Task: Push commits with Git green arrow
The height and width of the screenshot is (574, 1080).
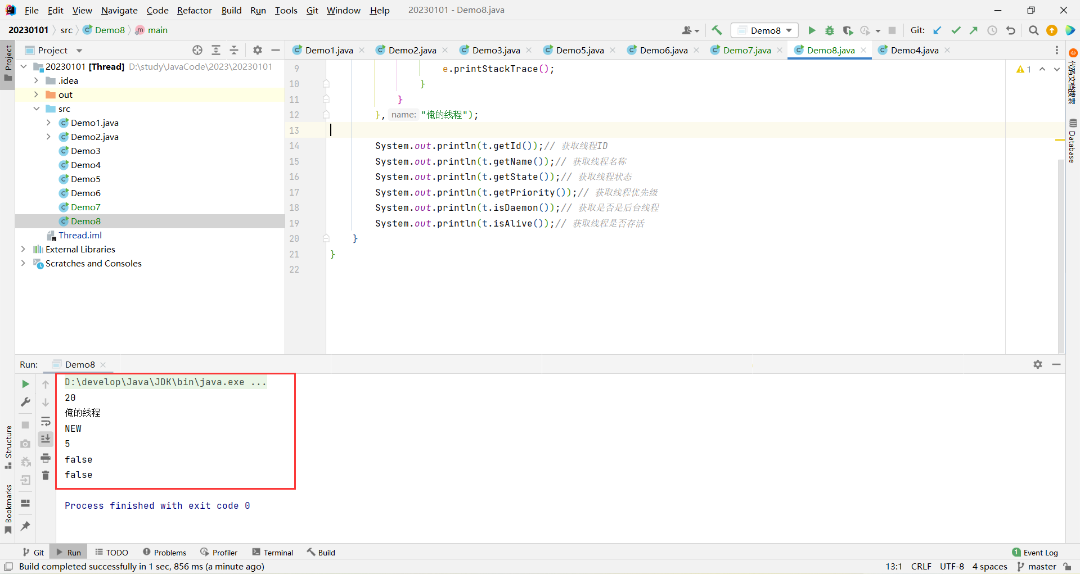Action: (x=974, y=30)
